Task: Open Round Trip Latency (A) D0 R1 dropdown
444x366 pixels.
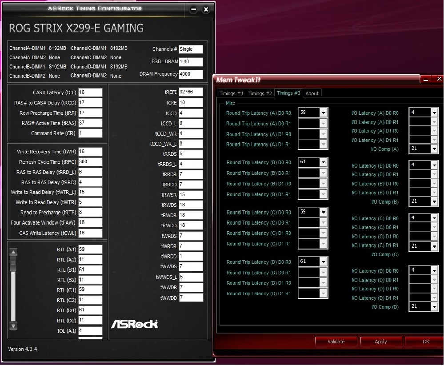Action: coord(323,123)
